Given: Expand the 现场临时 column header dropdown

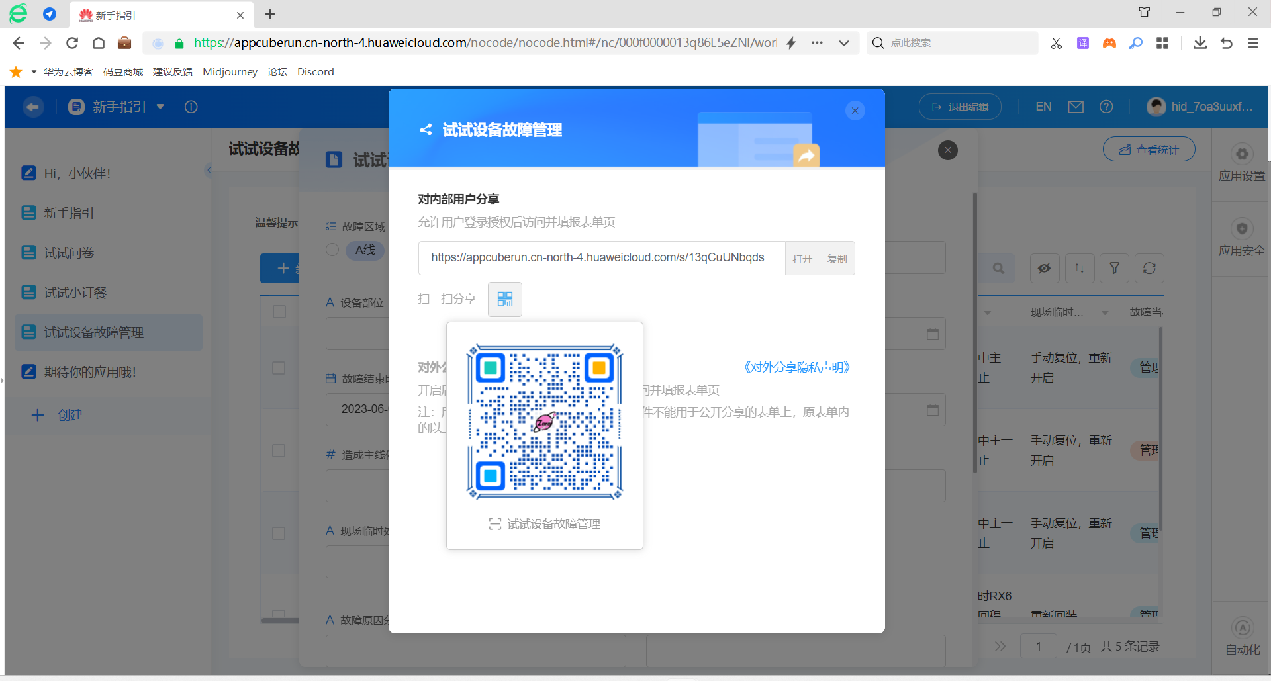Looking at the screenshot, I should coord(1105,312).
